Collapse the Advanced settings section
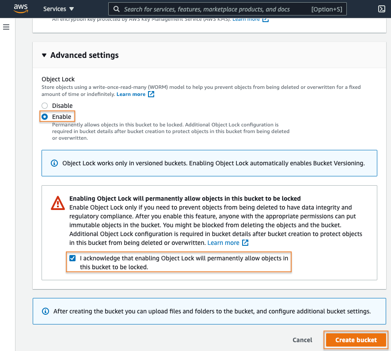Viewport: 391px width, 351px height. [44, 55]
